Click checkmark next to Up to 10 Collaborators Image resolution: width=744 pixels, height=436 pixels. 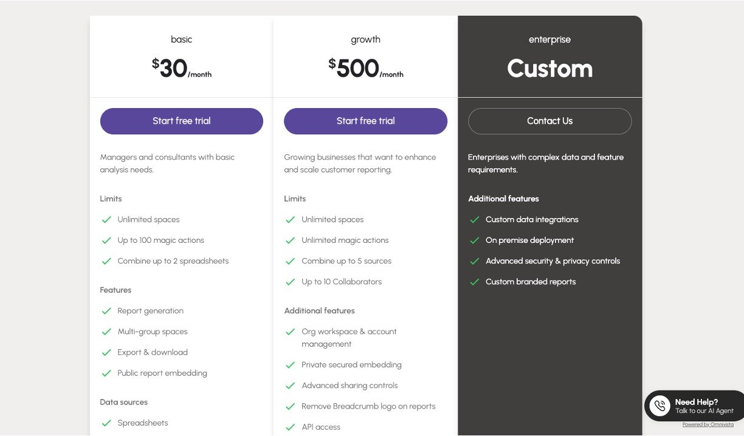pyautogui.click(x=291, y=282)
